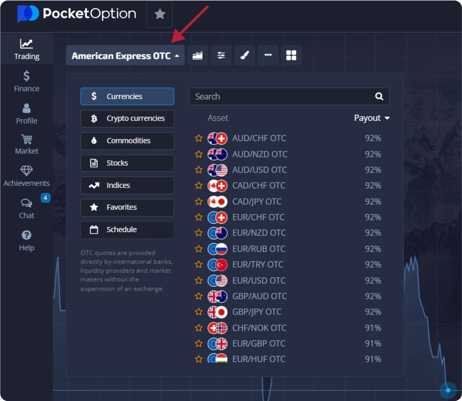Add EUR/TRY OTC to favorites

[199, 265]
